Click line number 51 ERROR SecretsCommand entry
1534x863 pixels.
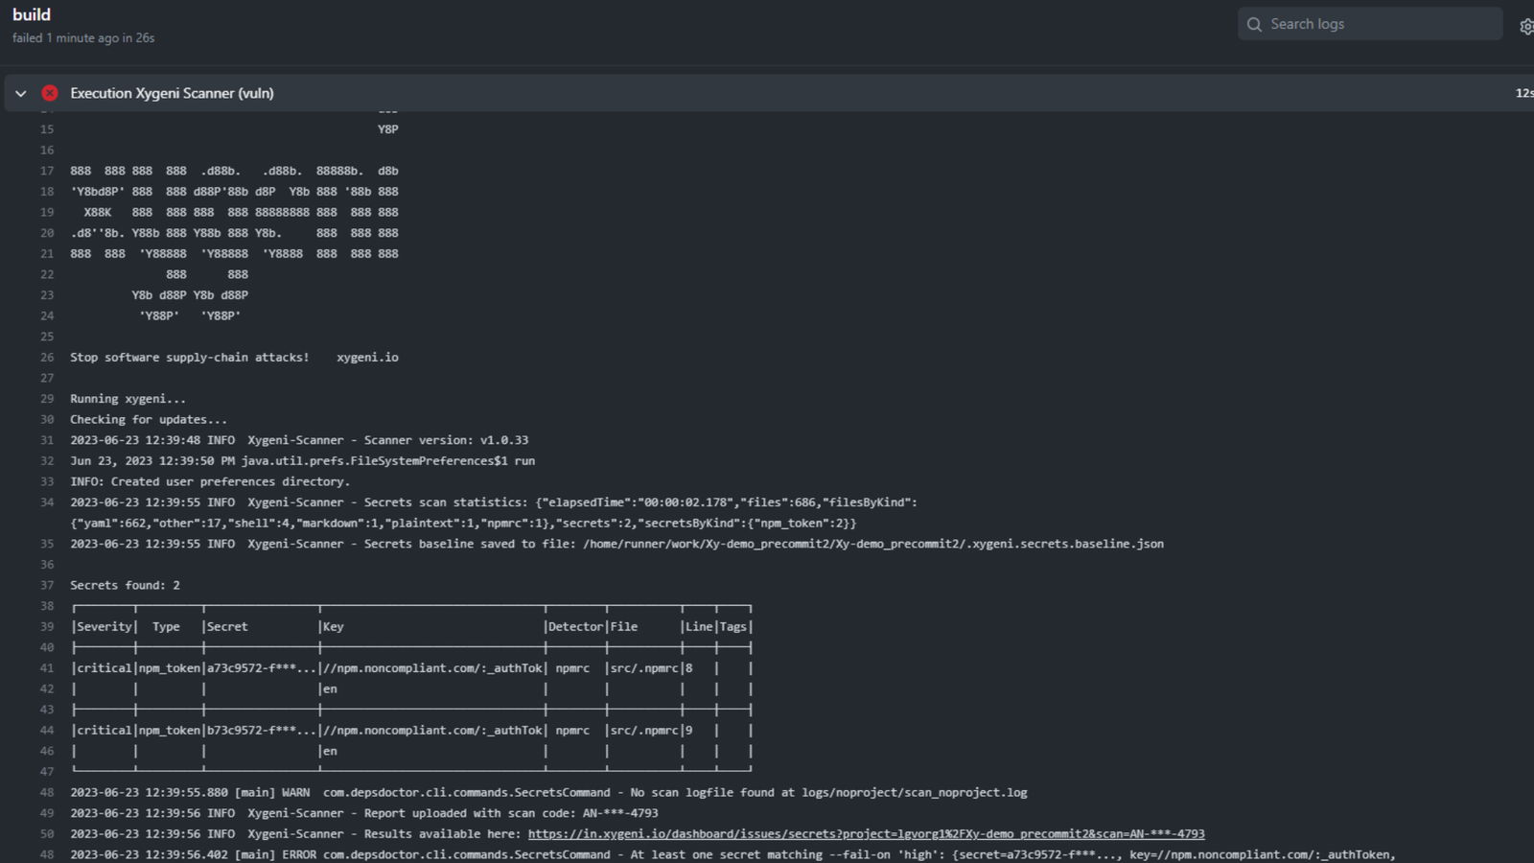click(46, 853)
